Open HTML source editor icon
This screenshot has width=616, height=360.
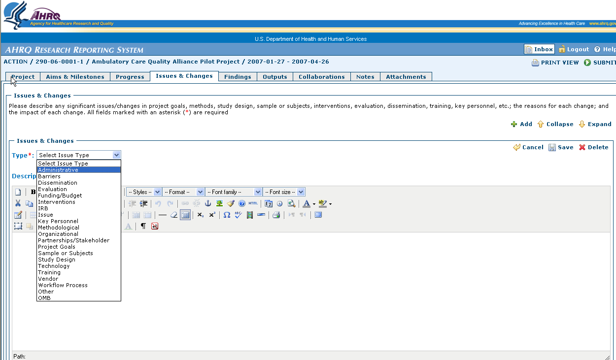(253, 203)
